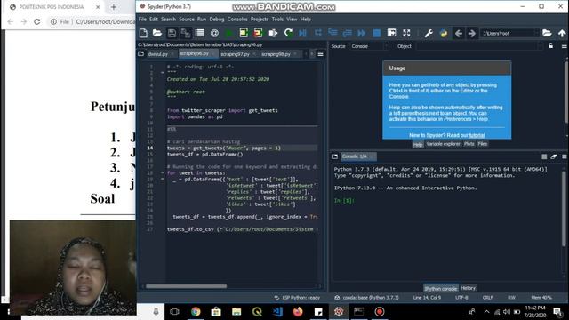This screenshot has height=320, width=569.
Task: Open the Projects menu
Action: tap(260, 19)
